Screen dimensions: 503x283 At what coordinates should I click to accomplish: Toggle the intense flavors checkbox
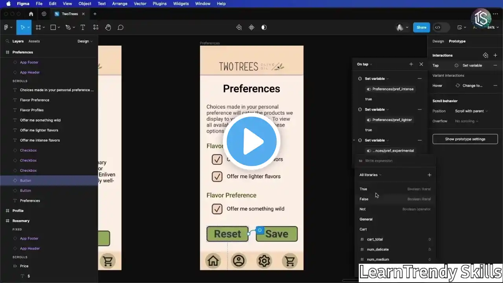(217, 159)
